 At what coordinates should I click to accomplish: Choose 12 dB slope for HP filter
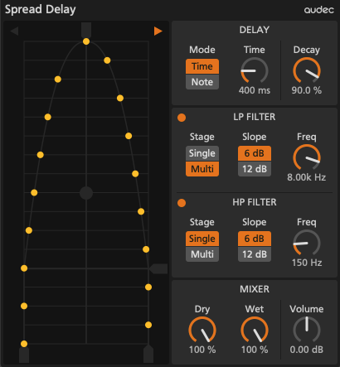(x=255, y=254)
